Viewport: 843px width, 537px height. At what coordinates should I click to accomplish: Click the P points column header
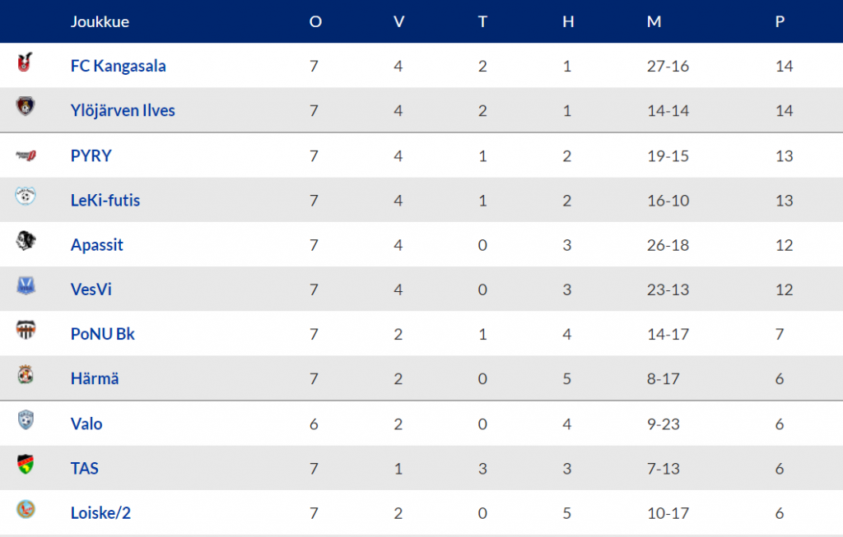click(780, 21)
